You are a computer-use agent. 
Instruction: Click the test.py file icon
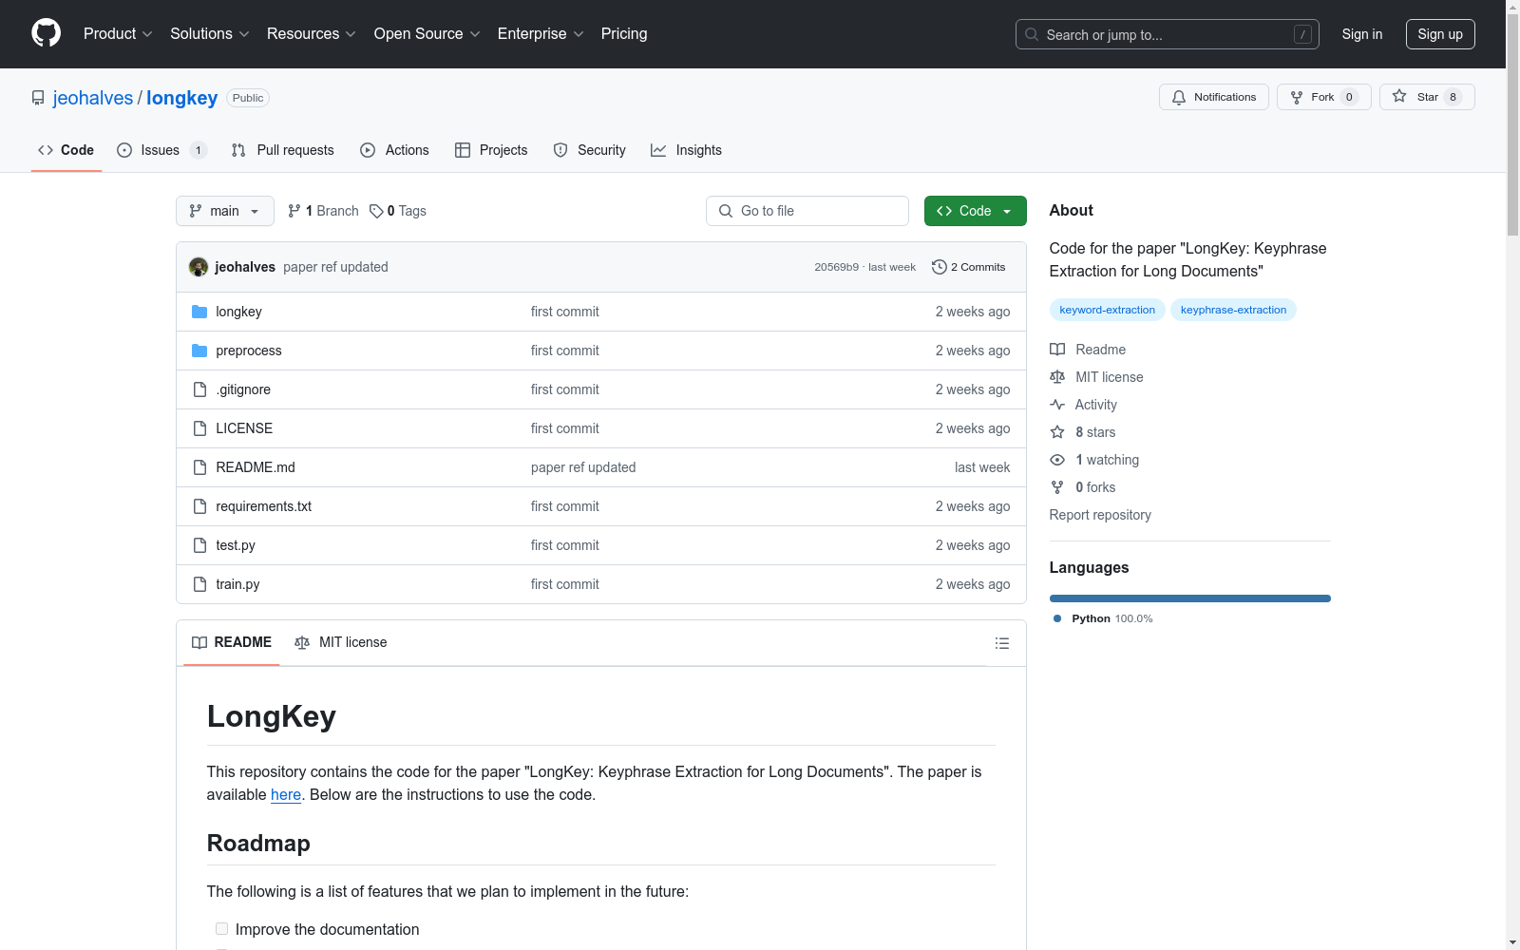tap(199, 545)
